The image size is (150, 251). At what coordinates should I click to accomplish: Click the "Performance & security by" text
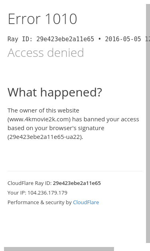point(40,202)
